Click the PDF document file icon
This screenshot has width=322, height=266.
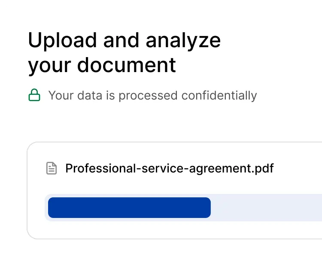click(x=52, y=168)
